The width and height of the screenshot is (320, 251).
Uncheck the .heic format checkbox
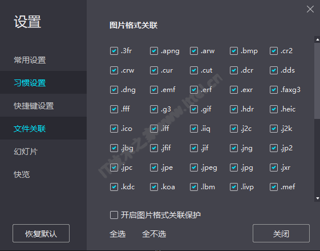(273, 109)
